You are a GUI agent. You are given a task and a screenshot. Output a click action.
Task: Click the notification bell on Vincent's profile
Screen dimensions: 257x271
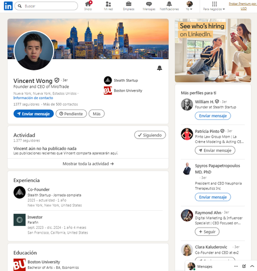click(160, 68)
